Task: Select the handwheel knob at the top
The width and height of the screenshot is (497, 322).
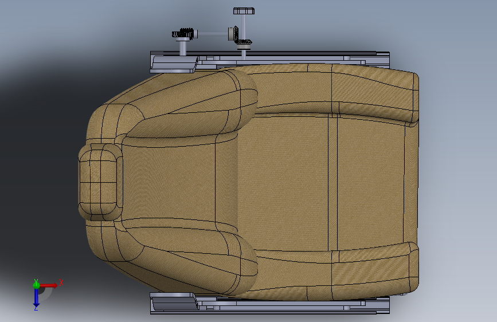Action: (244, 11)
